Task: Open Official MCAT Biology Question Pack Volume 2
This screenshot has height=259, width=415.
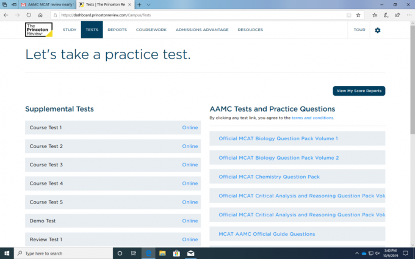Action: (279, 158)
